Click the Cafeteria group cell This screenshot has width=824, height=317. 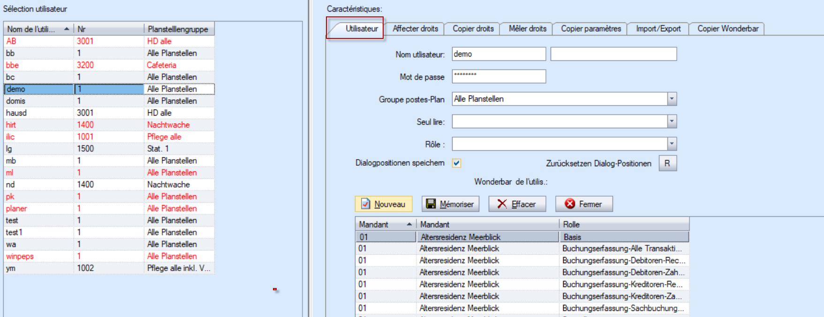pyautogui.click(x=179, y=65)
